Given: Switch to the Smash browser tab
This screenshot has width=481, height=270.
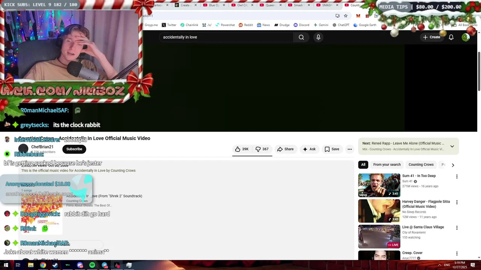Looking at the screenshot, I should [298, 5].
